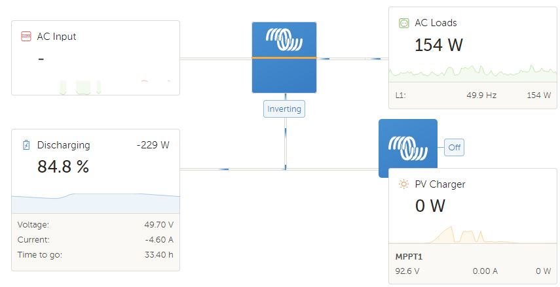Click the PV Charger sun icon
560x287 pixels.
pos(404,184)
